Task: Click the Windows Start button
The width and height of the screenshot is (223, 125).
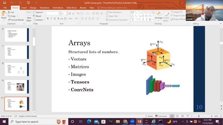Action: pos(4,122)
